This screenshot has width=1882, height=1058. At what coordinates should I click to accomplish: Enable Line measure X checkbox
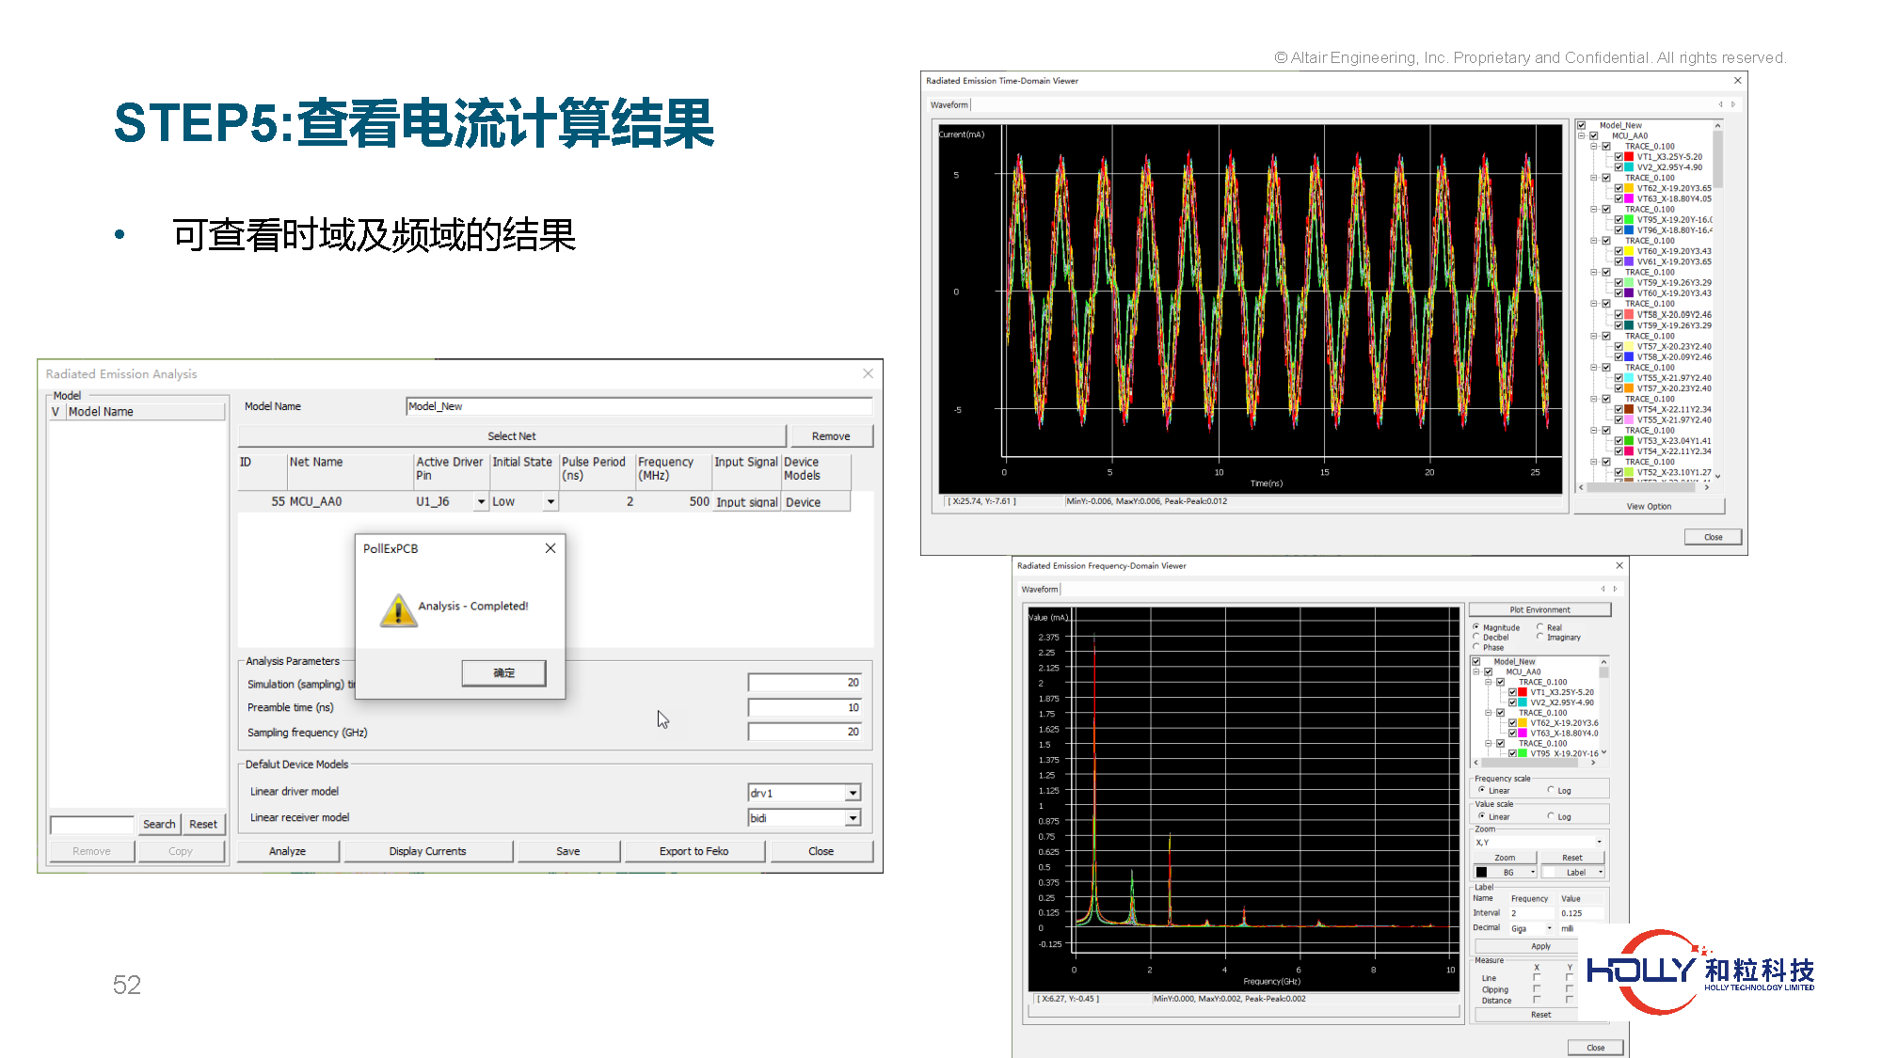1537,978
